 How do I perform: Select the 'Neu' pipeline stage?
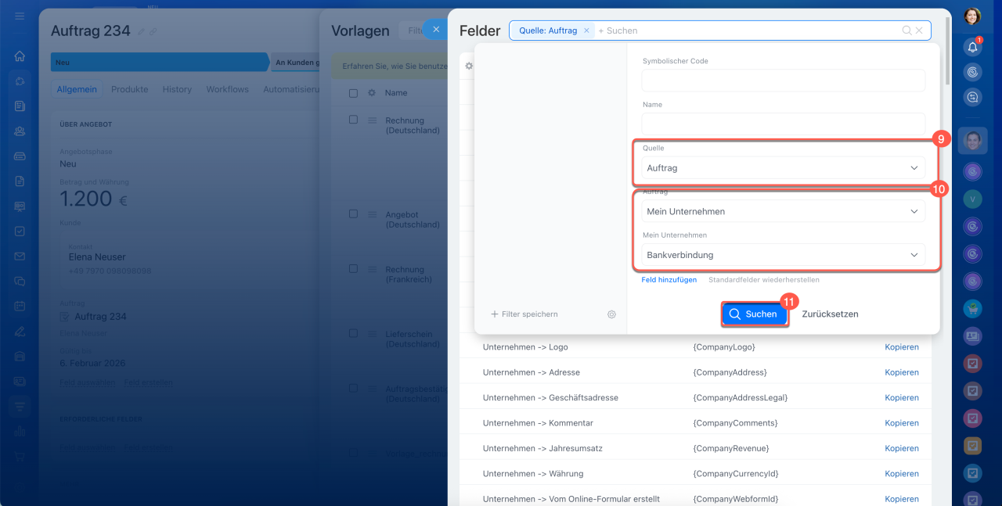[159, 62]
